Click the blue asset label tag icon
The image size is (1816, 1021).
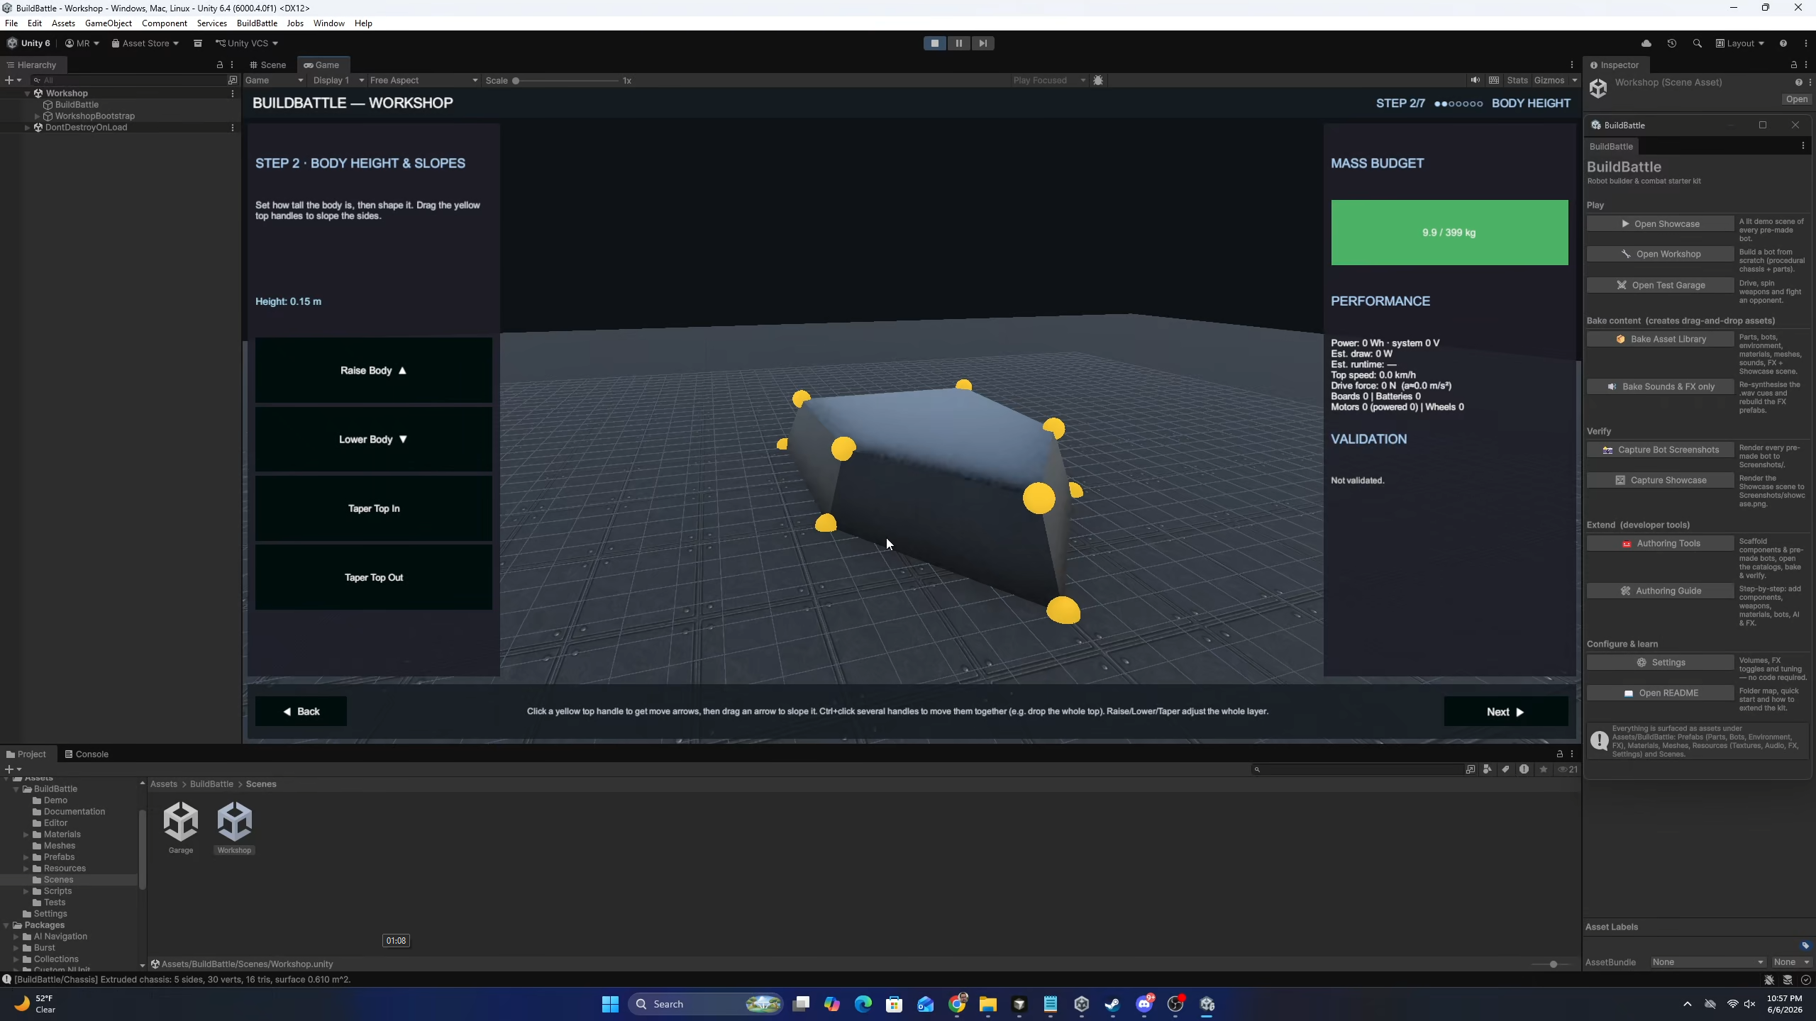(1805, 945)
